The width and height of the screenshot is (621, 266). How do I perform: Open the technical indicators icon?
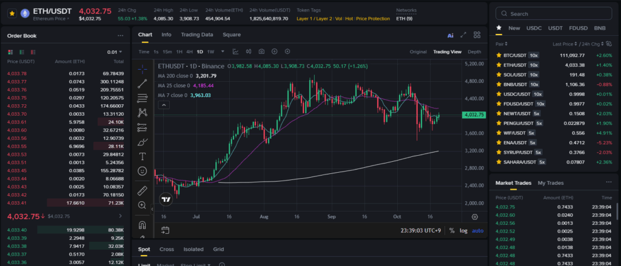(235, 52)
